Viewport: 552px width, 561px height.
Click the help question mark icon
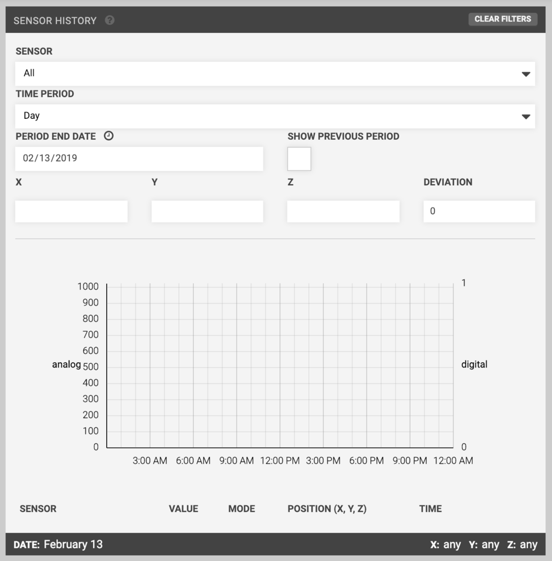click(110, 20)
